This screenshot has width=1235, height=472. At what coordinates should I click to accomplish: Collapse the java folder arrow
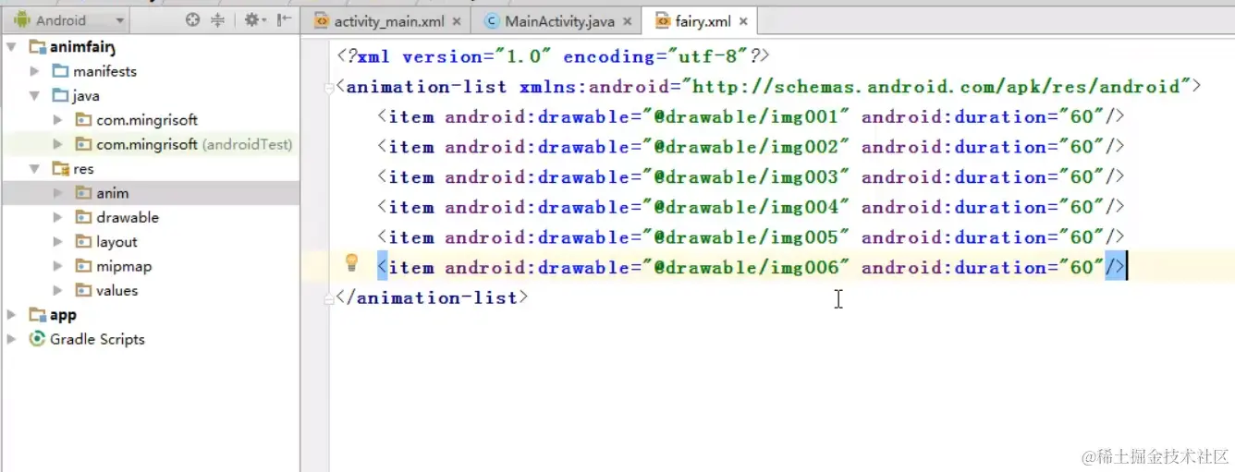[34, 95]
